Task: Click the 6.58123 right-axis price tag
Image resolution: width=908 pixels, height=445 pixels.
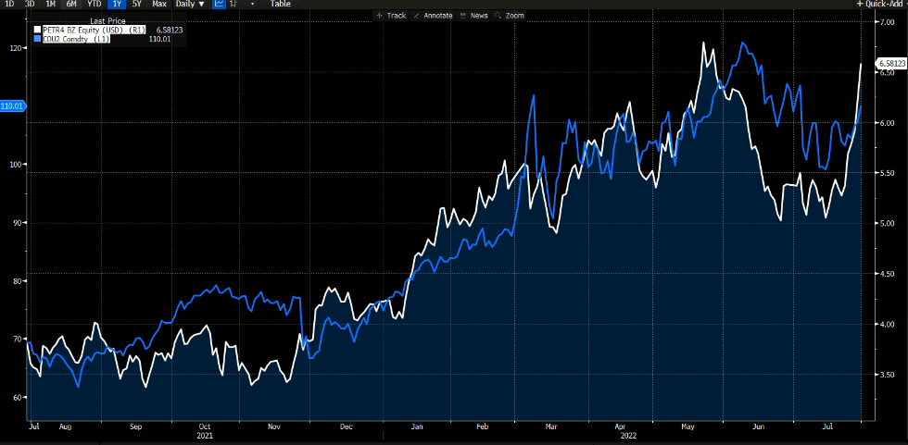Action: click(891, 63)
